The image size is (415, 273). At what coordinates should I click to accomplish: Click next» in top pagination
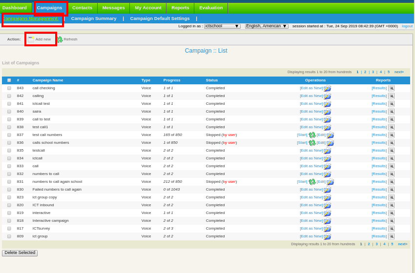399,72
